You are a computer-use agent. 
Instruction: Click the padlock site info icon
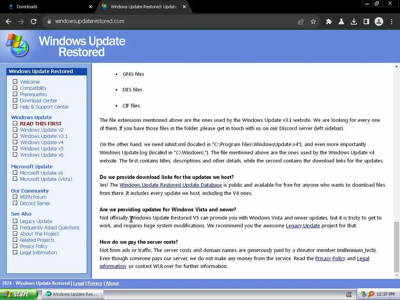click(x=49, y=21)
